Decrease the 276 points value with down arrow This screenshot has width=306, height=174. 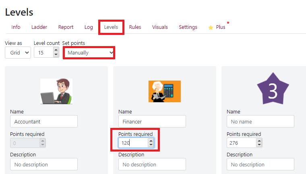259,145
